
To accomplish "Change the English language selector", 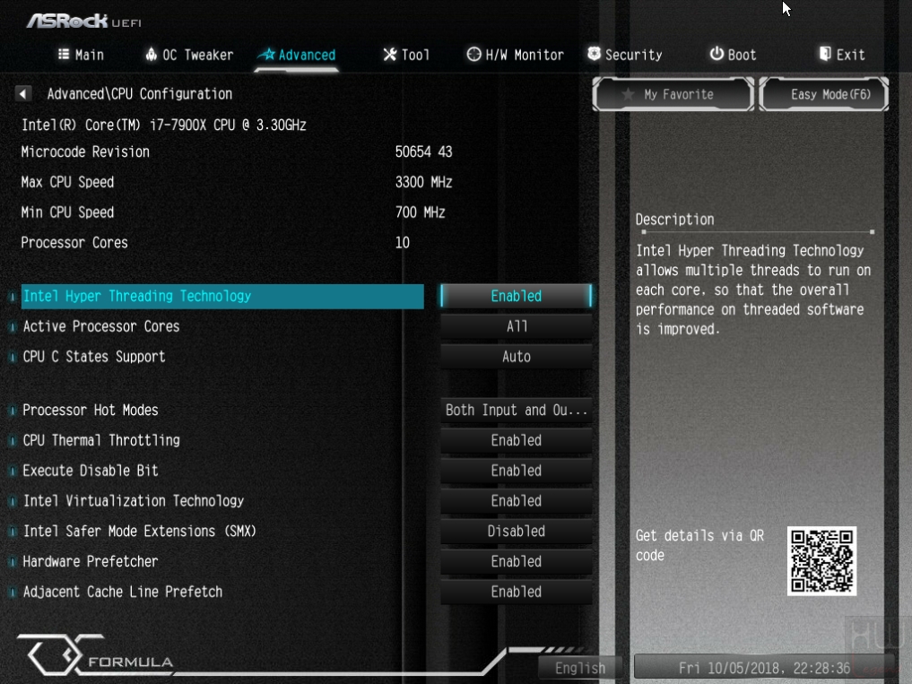I will coord(580,668).
